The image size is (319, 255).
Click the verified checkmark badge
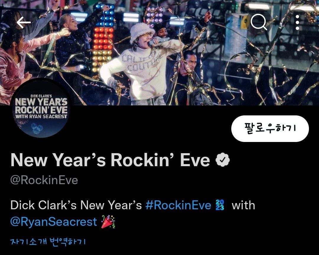click(x=223, y=160)
